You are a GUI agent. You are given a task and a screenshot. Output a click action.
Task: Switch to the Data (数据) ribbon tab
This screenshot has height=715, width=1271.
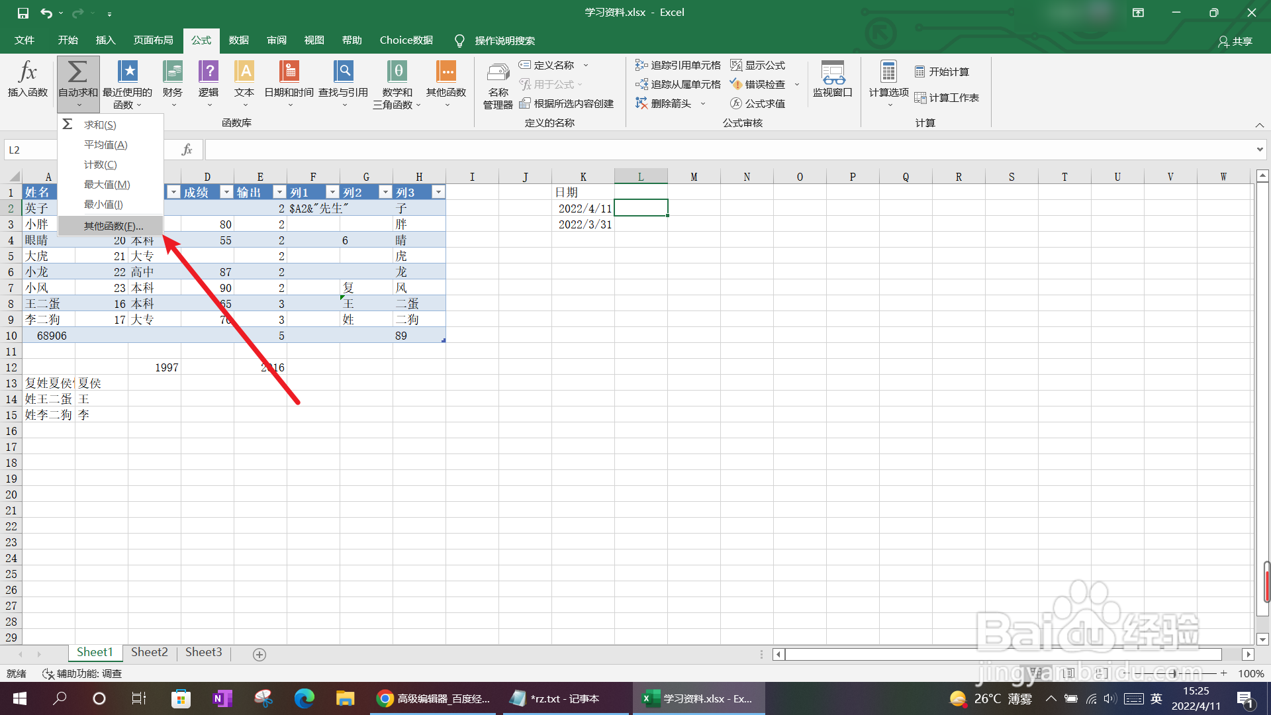(239, 40)
